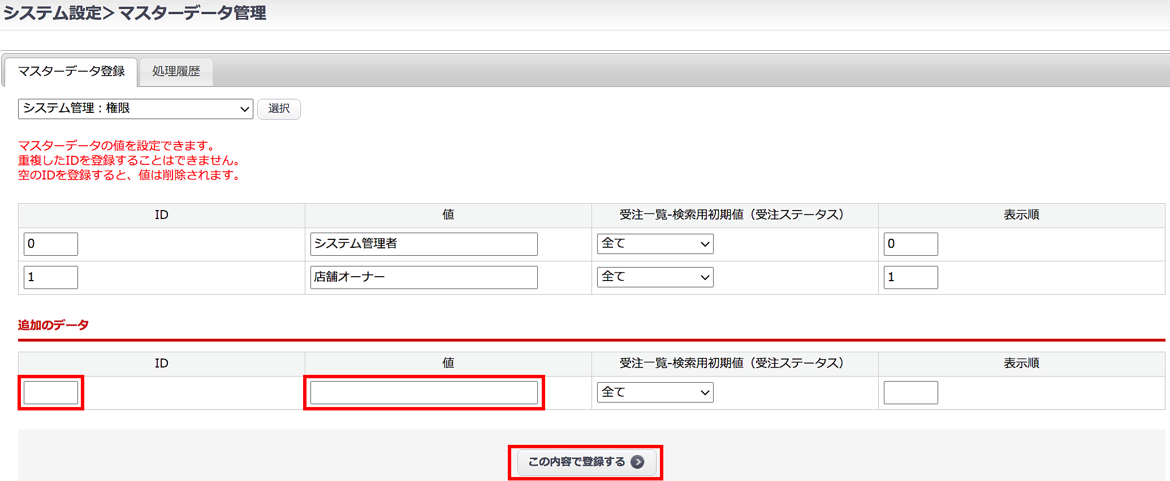Focus the empty ID field under 追加のデータ

click(x=51, y=392)
